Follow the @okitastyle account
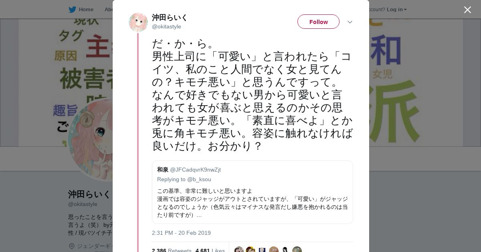This screenshot has width=481, height=252. pos(318,22)
